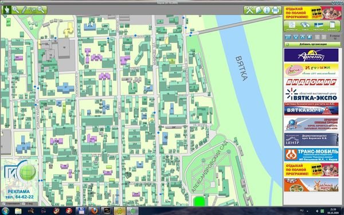
Task: Click the Добавить организацию button
Action: point(312,44)
